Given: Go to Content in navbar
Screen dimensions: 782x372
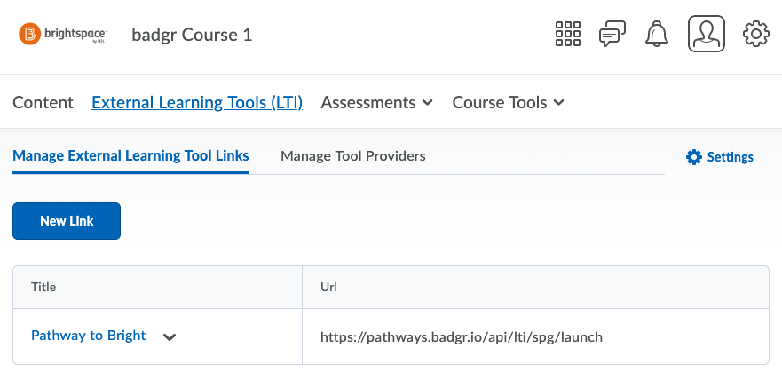Looking at the screenshot, I should tap(43, 102).
